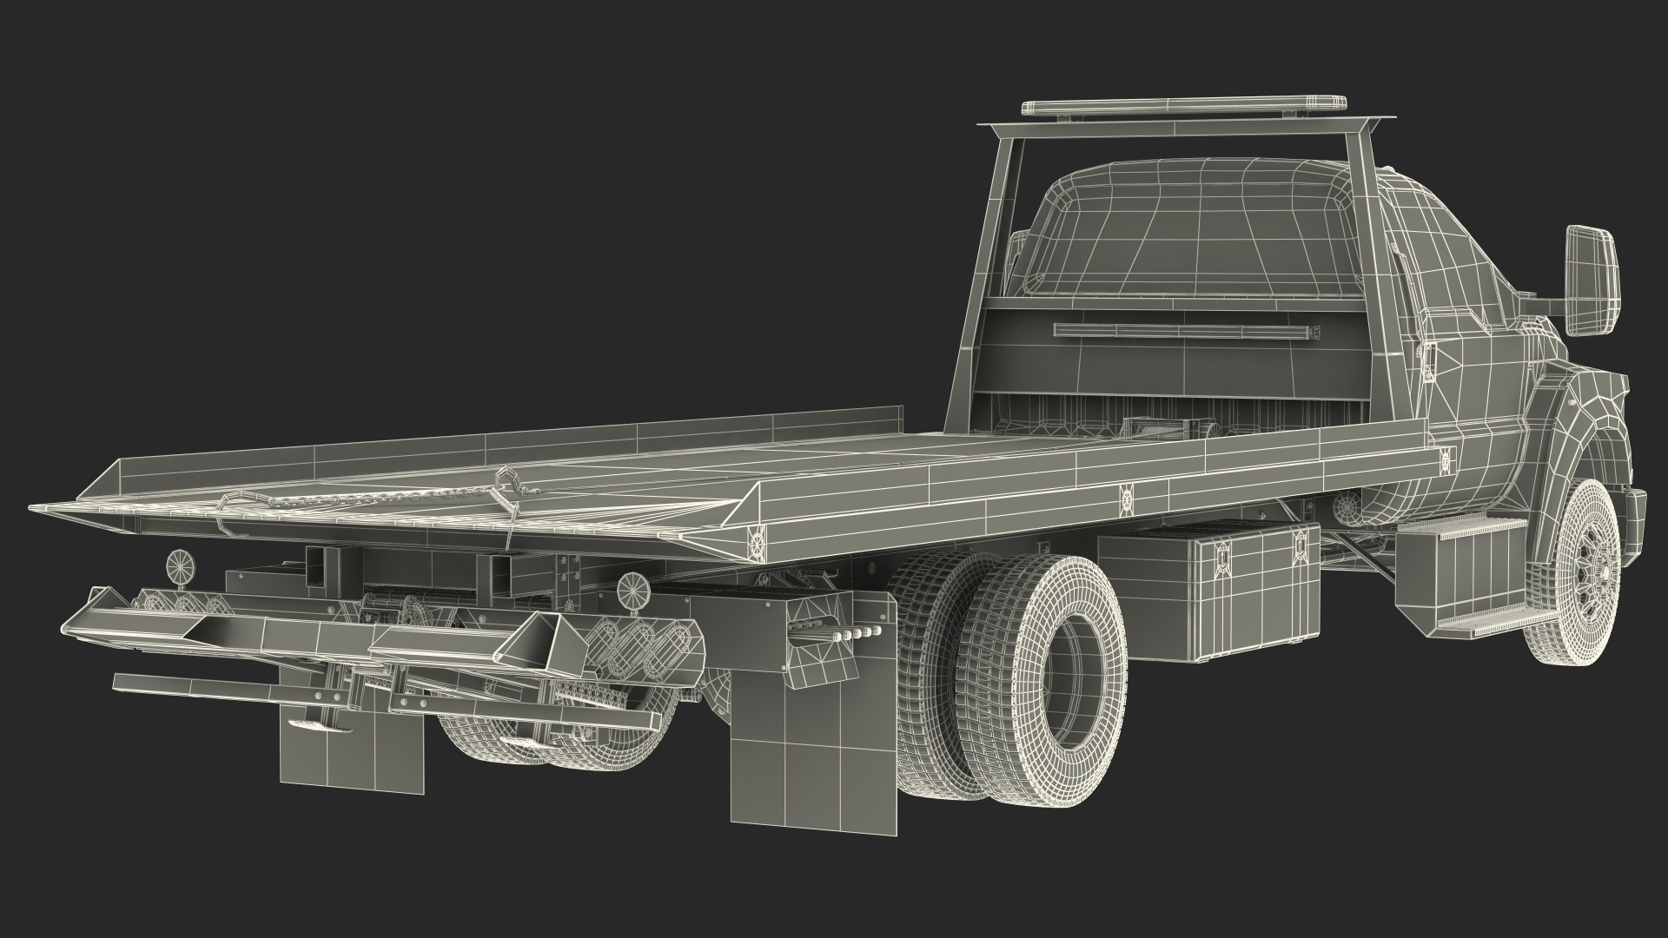
Task: Click the side mirror on the cab
Action: click(1592, 279)
